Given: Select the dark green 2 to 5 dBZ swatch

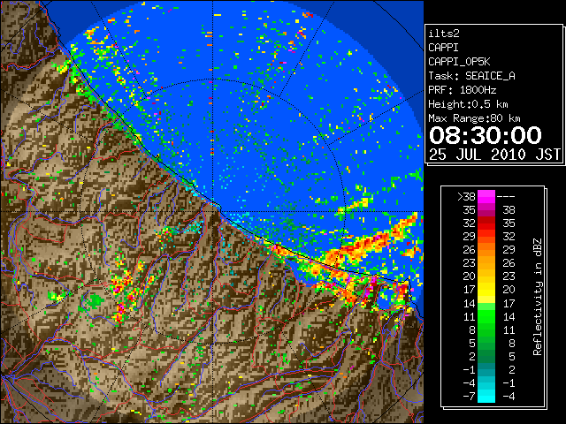Looking at the screenshot, I should point(486,356).
